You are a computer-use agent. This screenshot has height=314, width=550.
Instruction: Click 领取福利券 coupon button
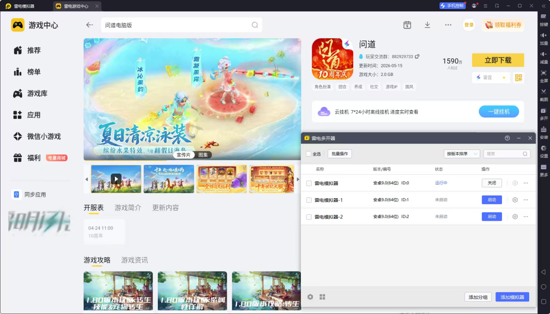point(503,25)
